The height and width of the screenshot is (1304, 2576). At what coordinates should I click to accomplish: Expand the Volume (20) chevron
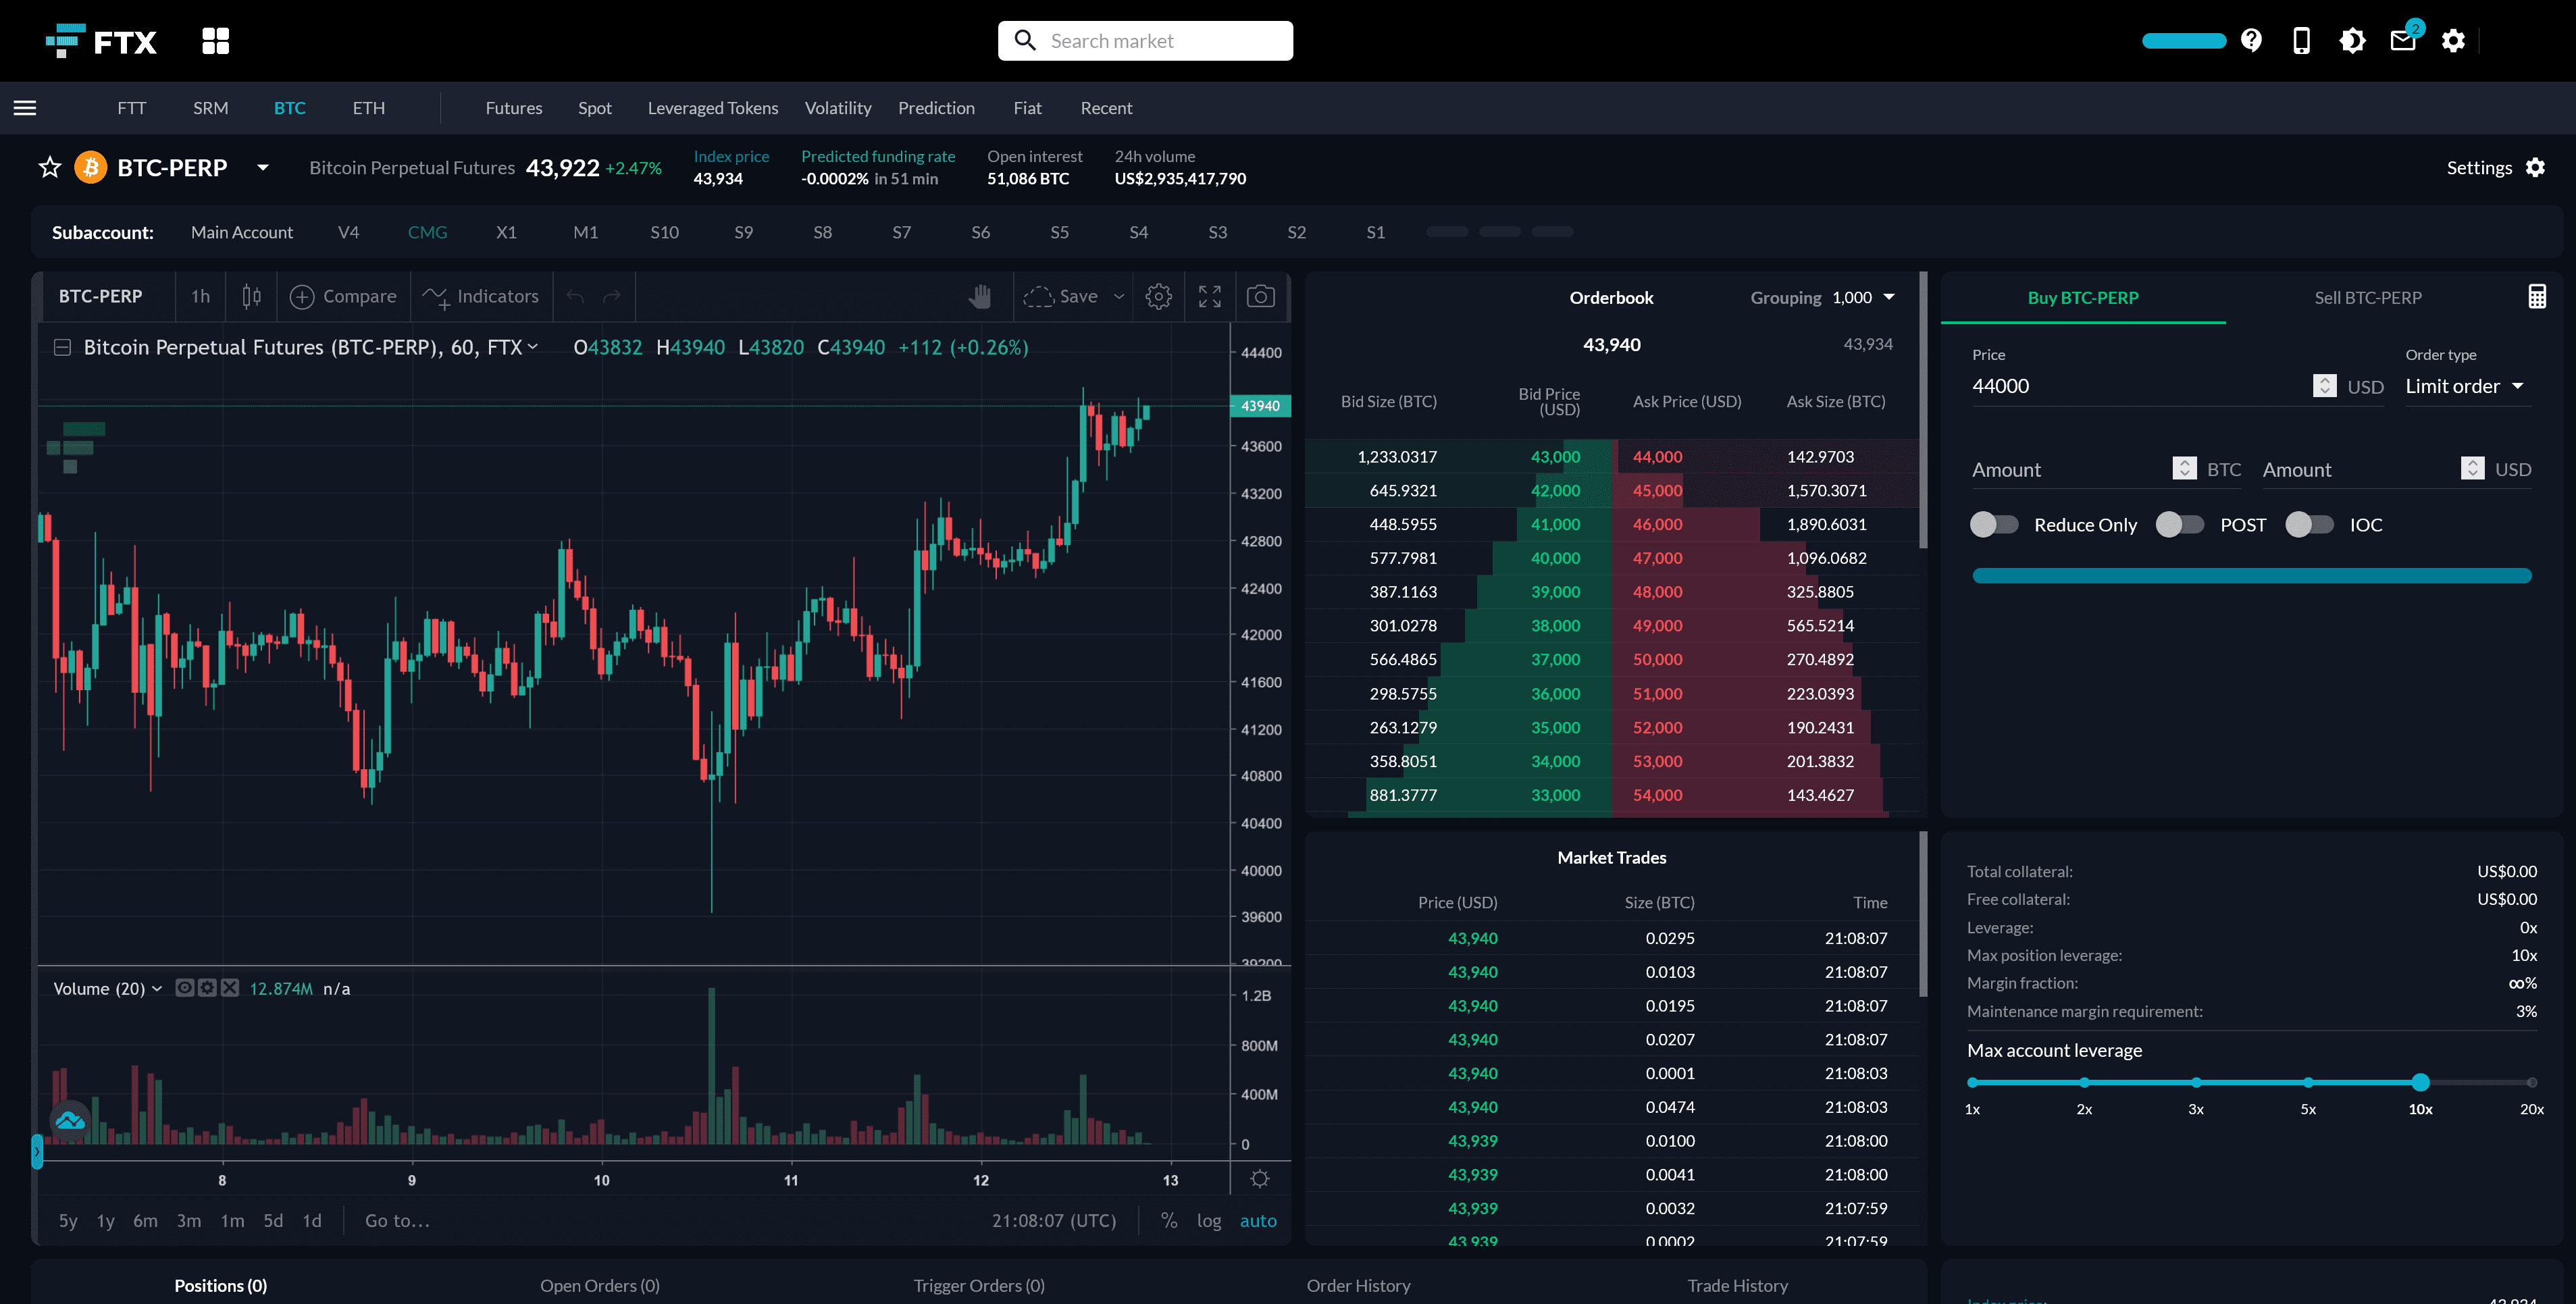[x=157, y=988]
